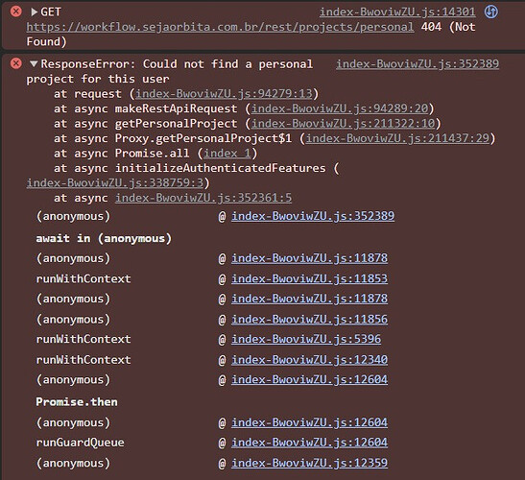
Task: Open the rest/projects/personal request URL
Action: pos(220,27)
